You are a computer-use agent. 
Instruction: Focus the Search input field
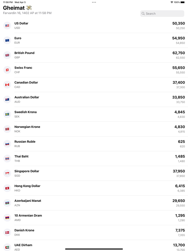164,13
